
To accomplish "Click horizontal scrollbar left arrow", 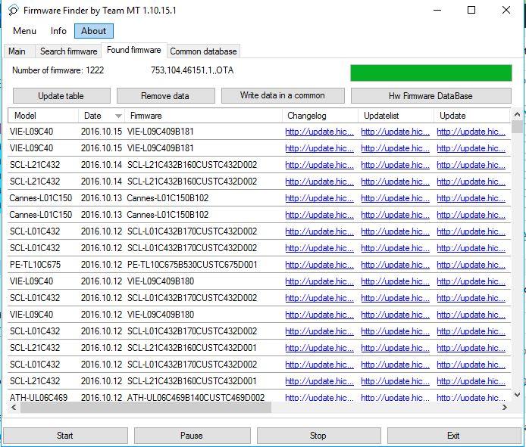I will [14, 407].
